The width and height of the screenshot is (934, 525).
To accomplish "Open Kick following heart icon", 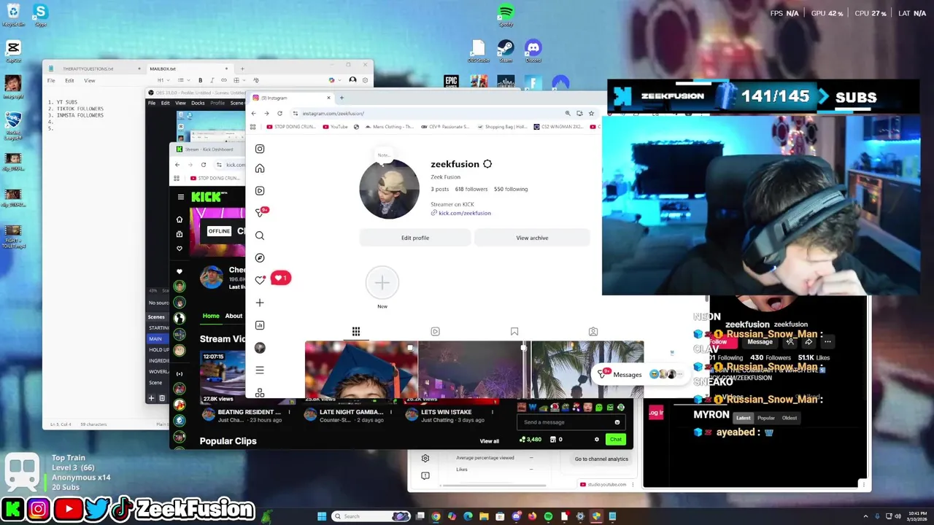I will (180, 249).
